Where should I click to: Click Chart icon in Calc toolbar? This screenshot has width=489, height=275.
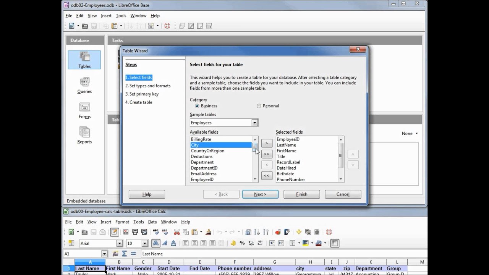point(278,232)
